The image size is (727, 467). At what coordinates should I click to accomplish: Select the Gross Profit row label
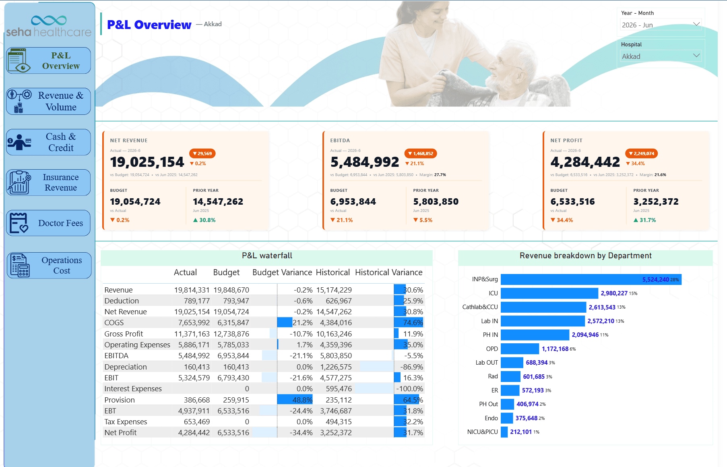pos(124,334)
